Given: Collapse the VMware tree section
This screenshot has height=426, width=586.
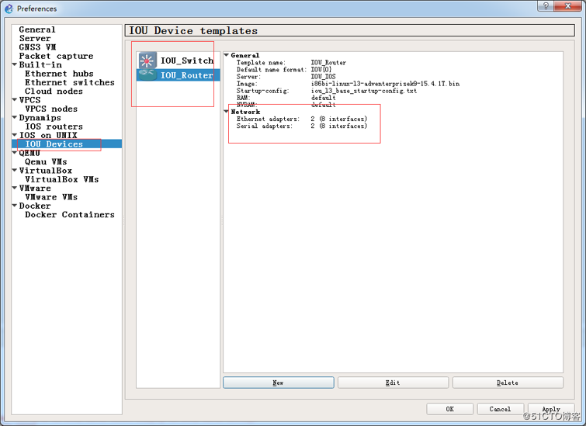Looking at the screenshot, I should click(15, 188).
